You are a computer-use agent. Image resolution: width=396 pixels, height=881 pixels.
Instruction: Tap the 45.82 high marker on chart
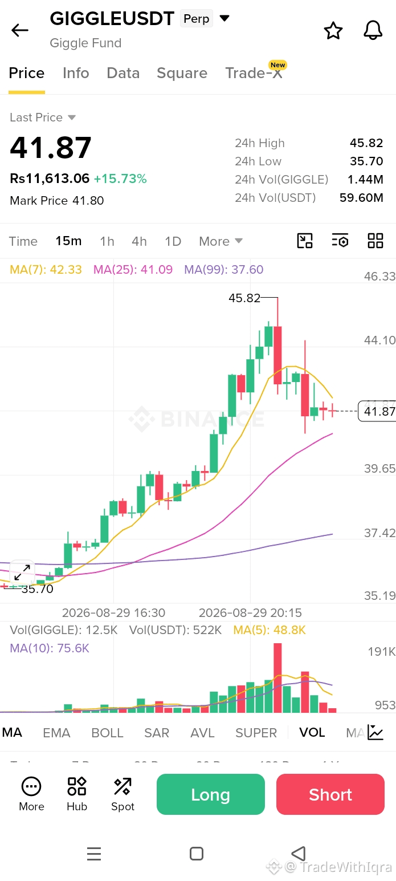click(x=244, y=298)
